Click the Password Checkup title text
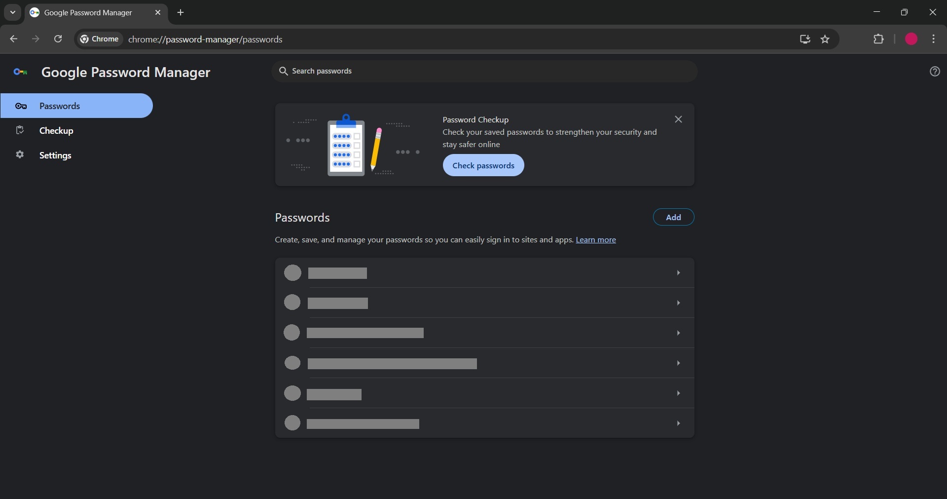The height and width of the screenshot is (499, 947). coord(475,119)
